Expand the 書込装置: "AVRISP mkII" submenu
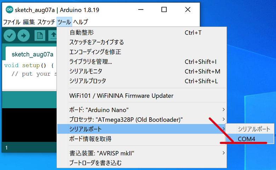 pyautogui.click(x=142, y=153)
